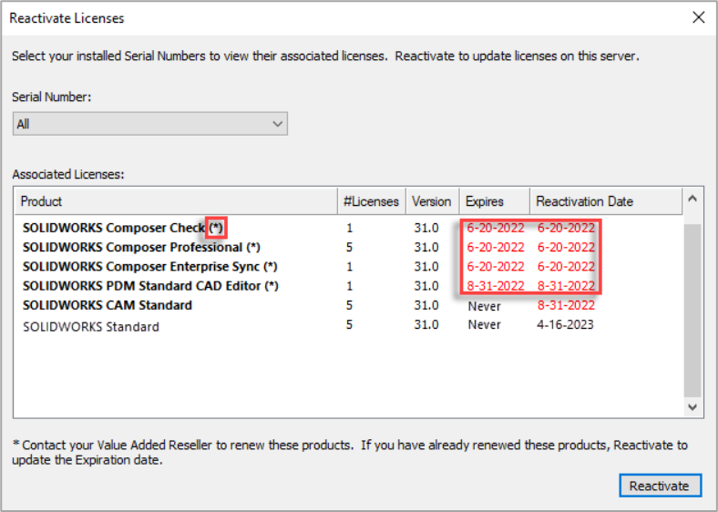The image size is (718, 512).
Task: Click the asterisk marker beside Composer Check
Action: (x=216, y=228)
